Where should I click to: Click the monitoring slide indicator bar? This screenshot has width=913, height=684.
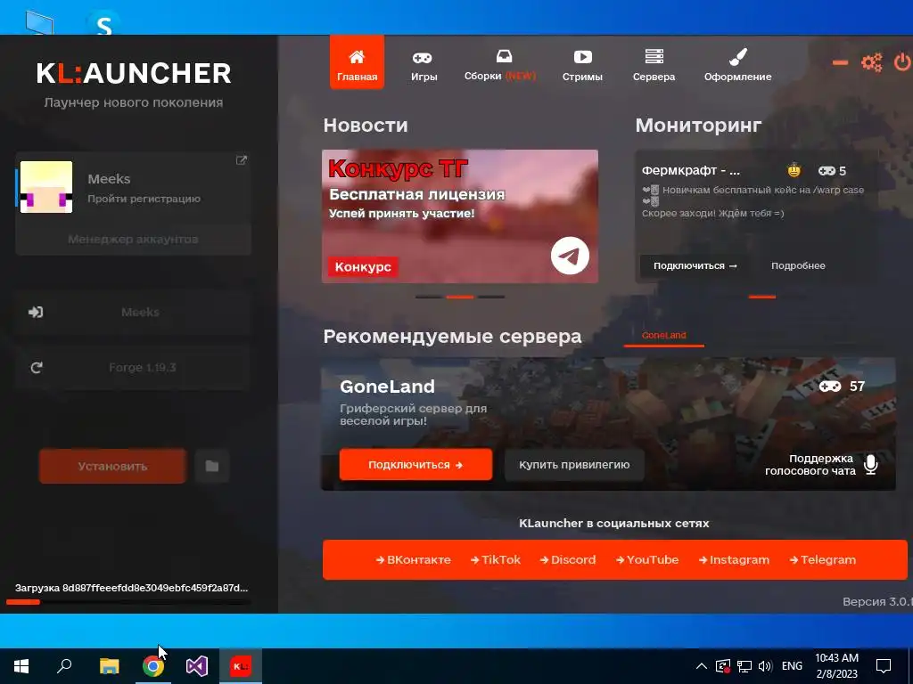coord(761,297)
